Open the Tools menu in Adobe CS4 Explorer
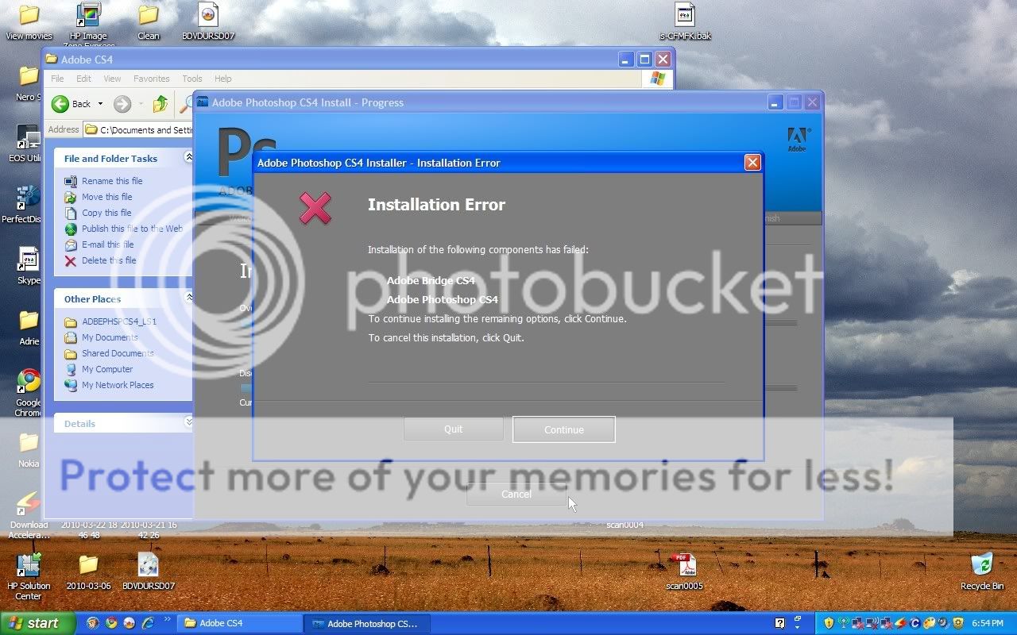Viewport: 1017px width, 635px height. click(192, 79)
